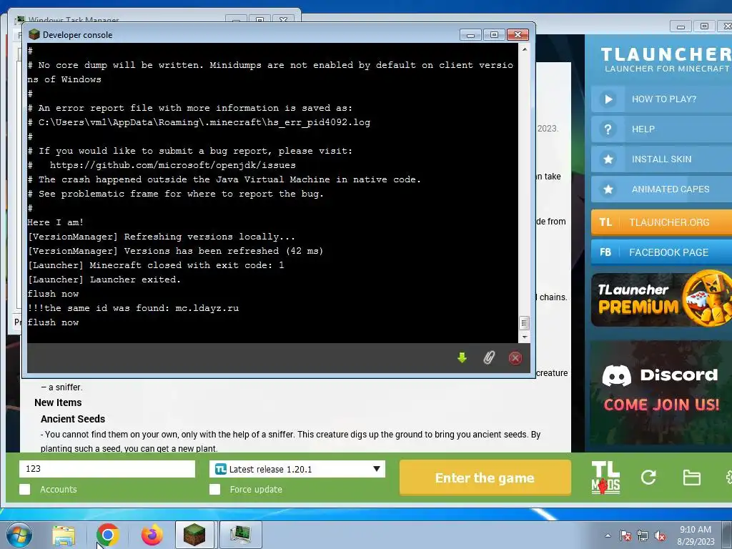Screen dimensions: 732x549
Task: Click the Action Center flag tray icon
Action: (625, 536)
